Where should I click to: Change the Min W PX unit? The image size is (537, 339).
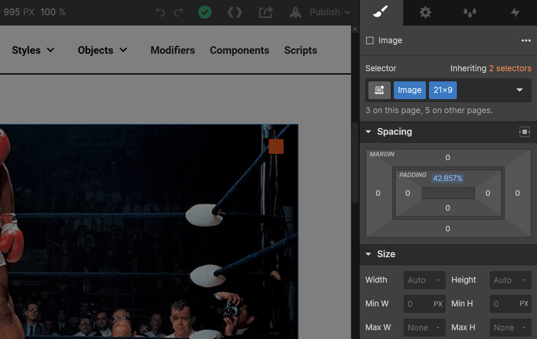pos(438,304)
